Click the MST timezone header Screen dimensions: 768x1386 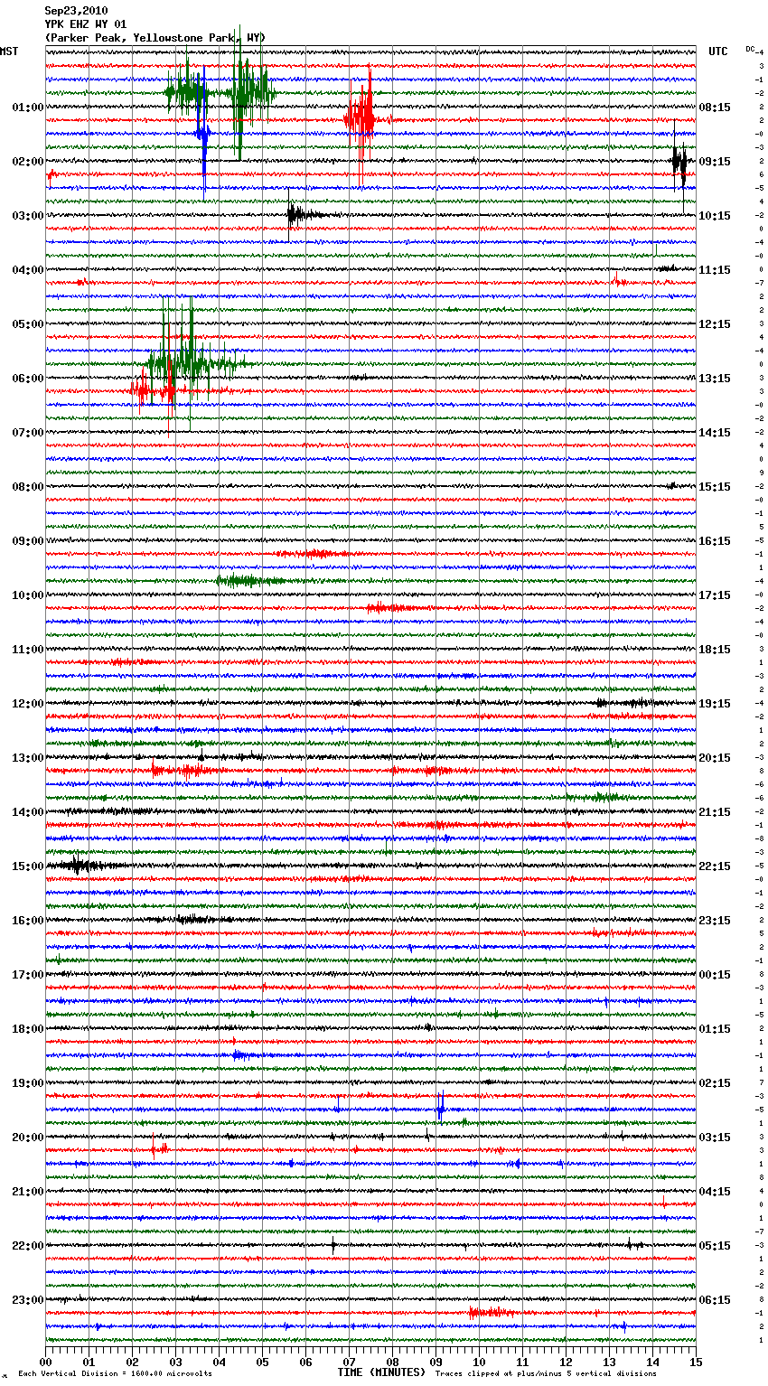pos(9,52)
